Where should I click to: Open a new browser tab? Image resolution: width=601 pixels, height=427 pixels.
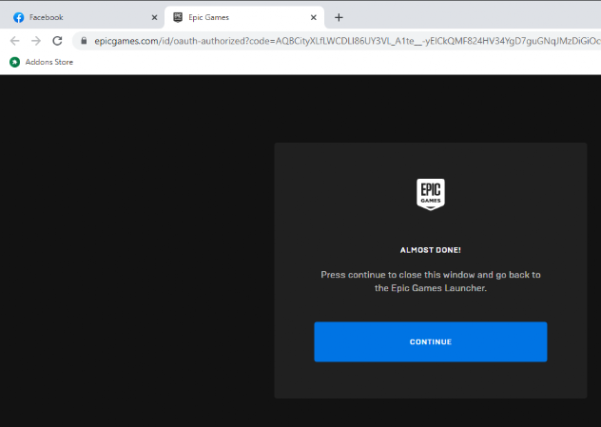[339, 18]
